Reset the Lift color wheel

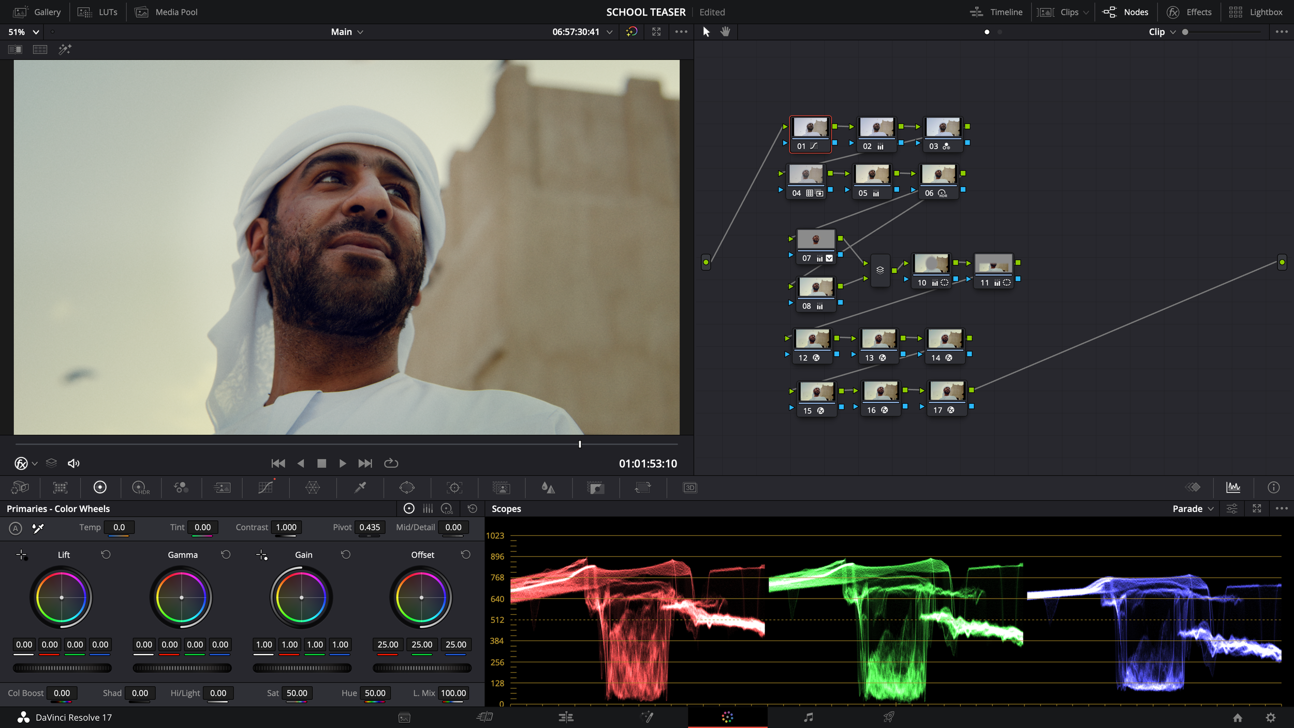click(x=106, y=555)
